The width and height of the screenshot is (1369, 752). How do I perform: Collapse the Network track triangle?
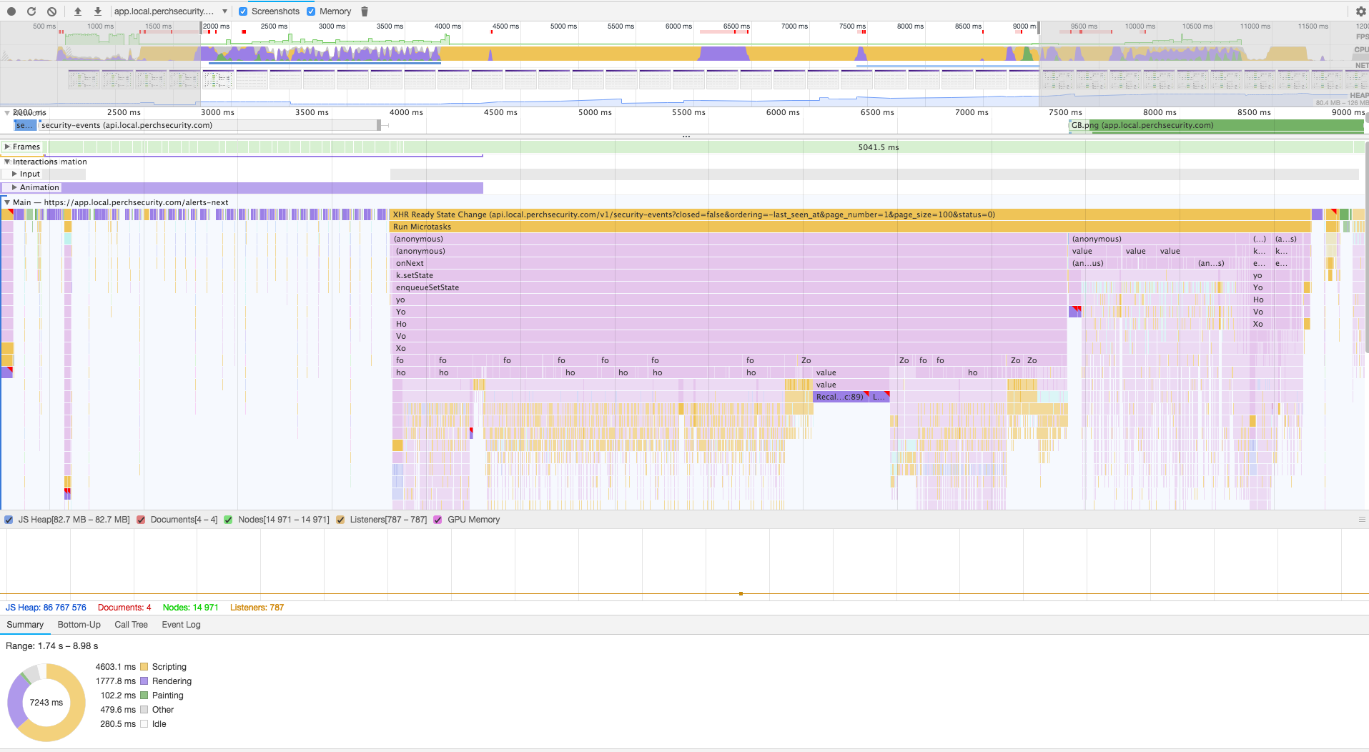(x=7, y=113)
